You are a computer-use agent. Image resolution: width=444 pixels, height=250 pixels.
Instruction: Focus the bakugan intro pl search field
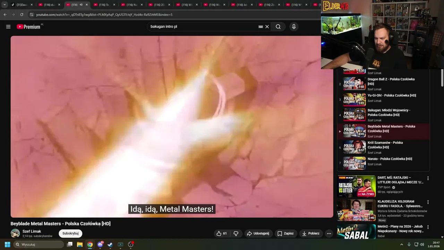tap(203, 27)
